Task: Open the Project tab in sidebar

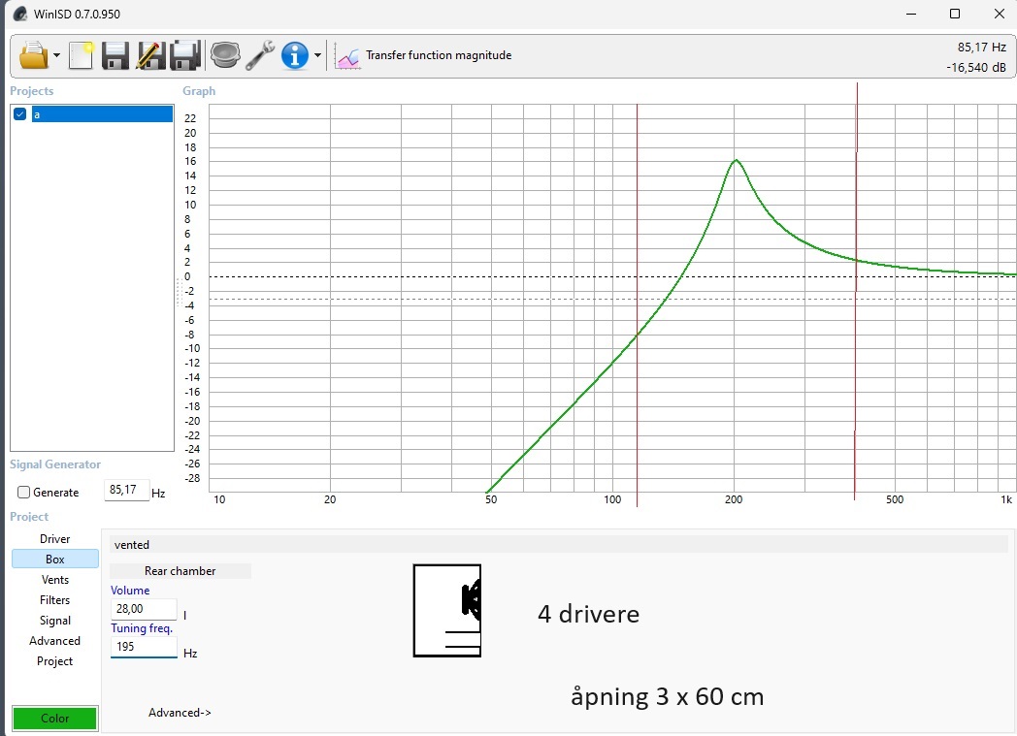Action: coord(54,661)
